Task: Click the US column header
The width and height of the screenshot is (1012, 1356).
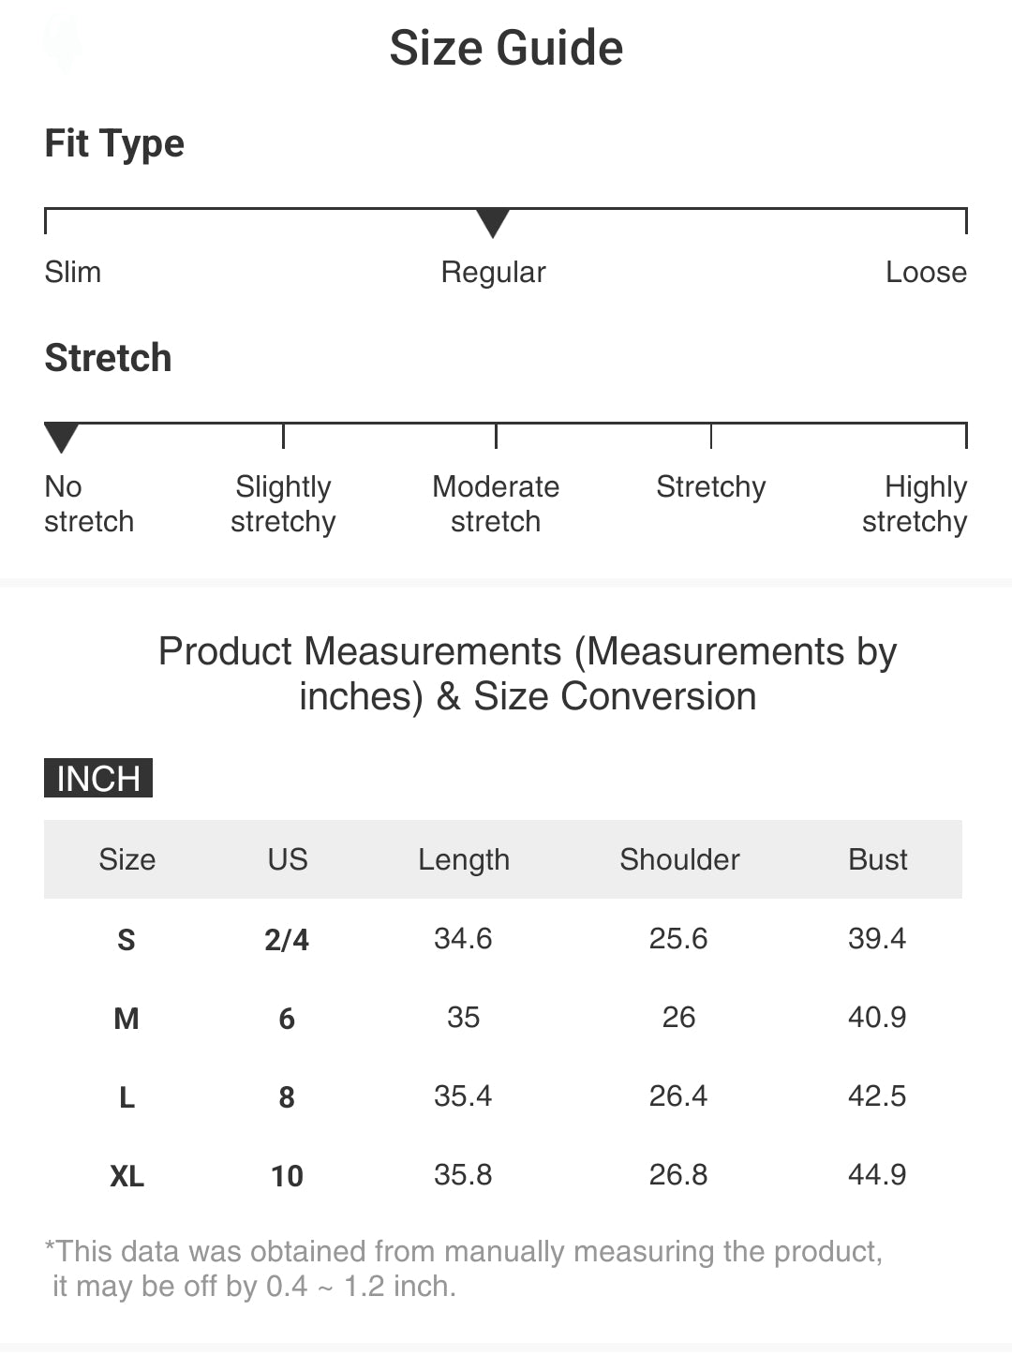Action: (287, 859)
